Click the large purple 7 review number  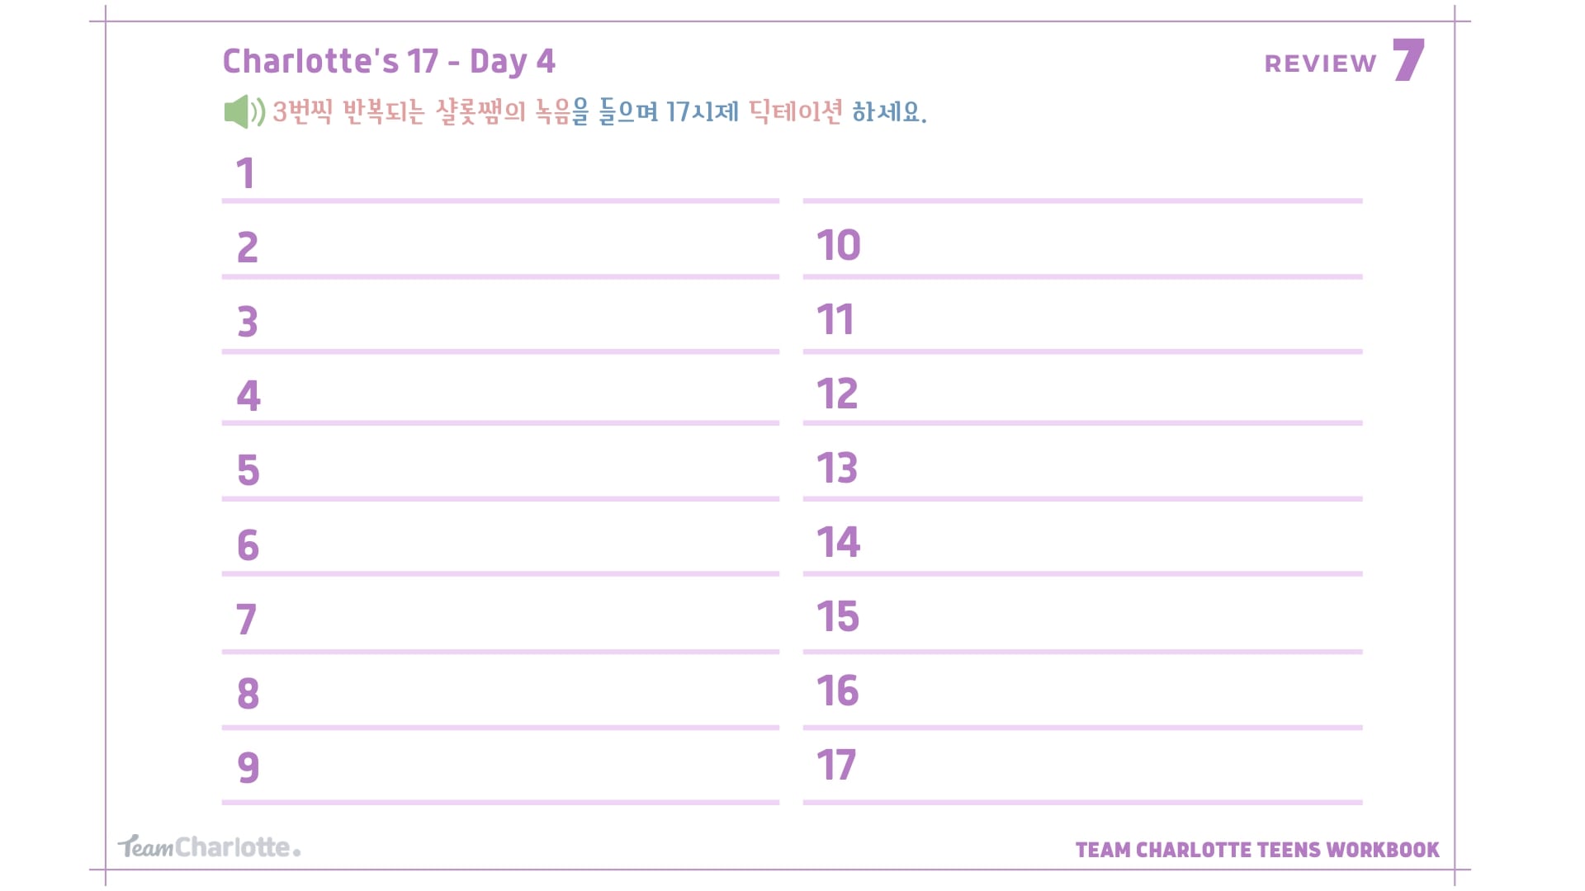pyautogui.click(x=1408, y=59)
